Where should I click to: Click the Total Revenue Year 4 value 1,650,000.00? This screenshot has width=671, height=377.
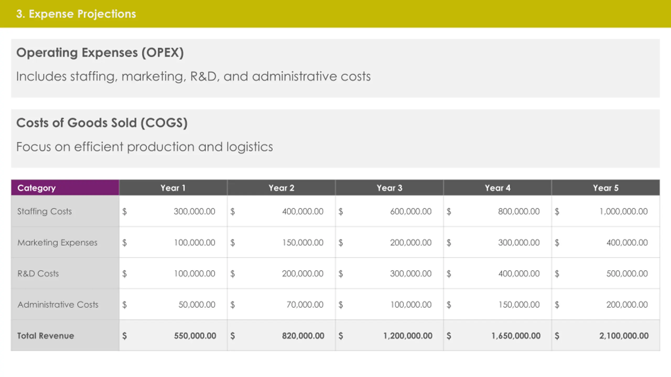(516, 336)
